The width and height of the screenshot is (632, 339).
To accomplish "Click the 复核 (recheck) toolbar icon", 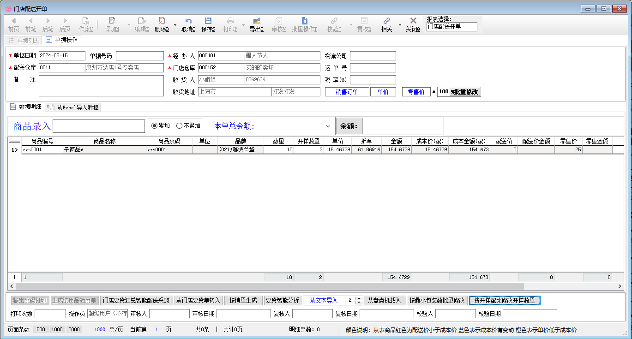I will coord(364,21).
